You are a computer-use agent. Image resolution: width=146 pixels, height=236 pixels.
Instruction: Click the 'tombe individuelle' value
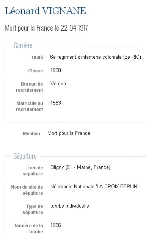(70, 206)
